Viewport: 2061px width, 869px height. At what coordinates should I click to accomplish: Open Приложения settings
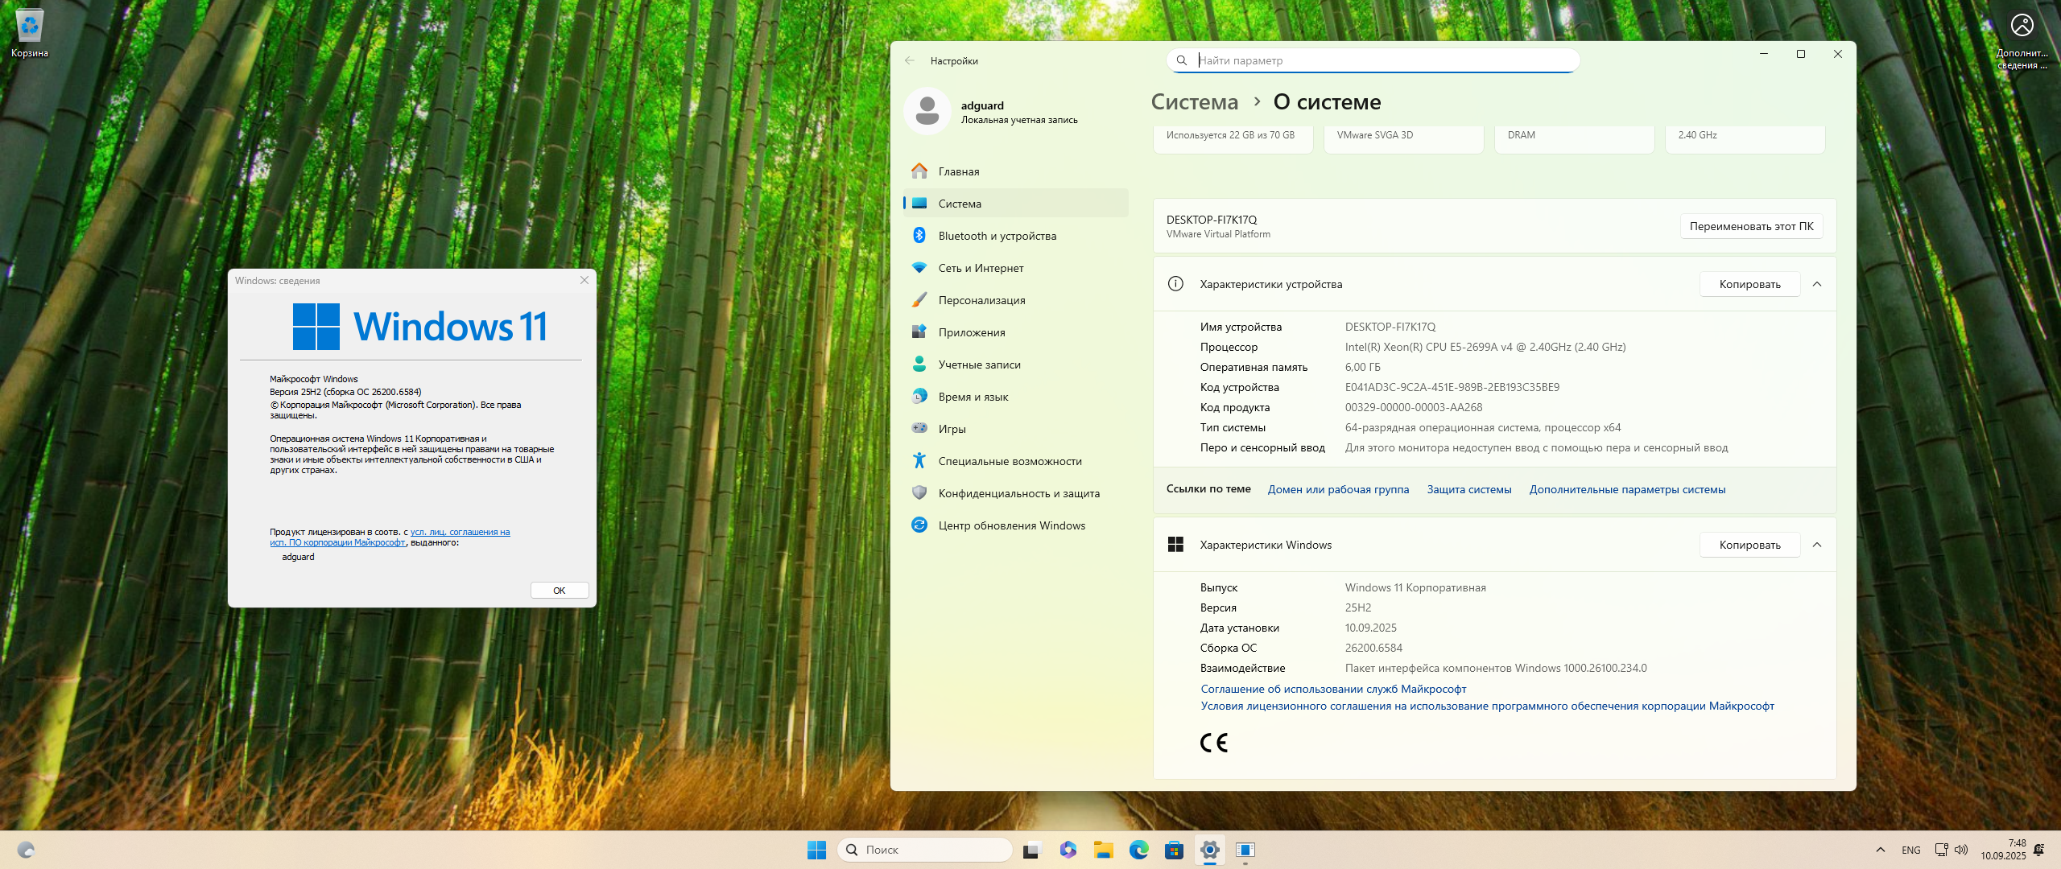click(1015, 332)
